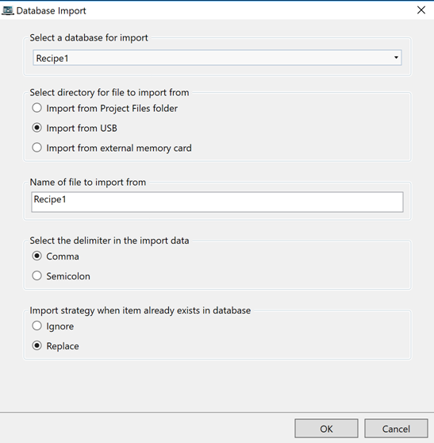Viewport: 434px width, 443px height.
Task: Click the Database Import title bar icon
Action: [7, 10]
